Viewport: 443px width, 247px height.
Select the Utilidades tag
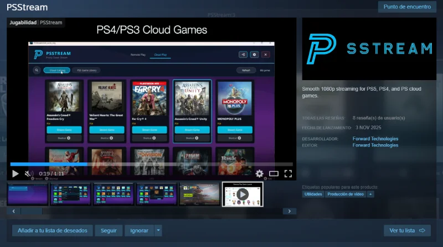pos(312,194)
